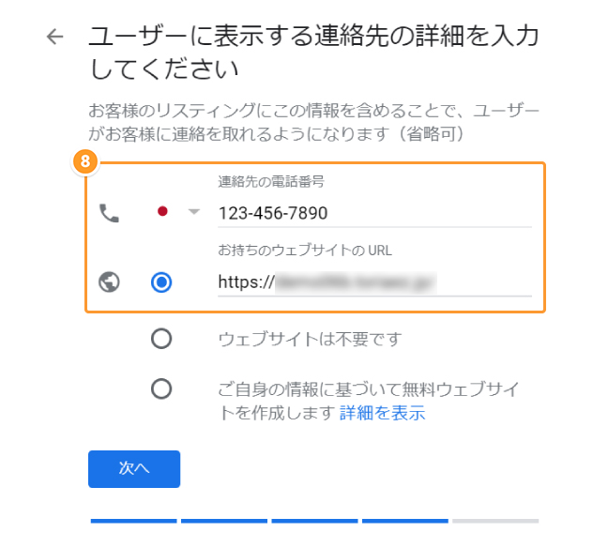Image resolution: width=593 pixels, height=548 pixels.
Task: Open the country code dropdown arrow
Action: 194,211
